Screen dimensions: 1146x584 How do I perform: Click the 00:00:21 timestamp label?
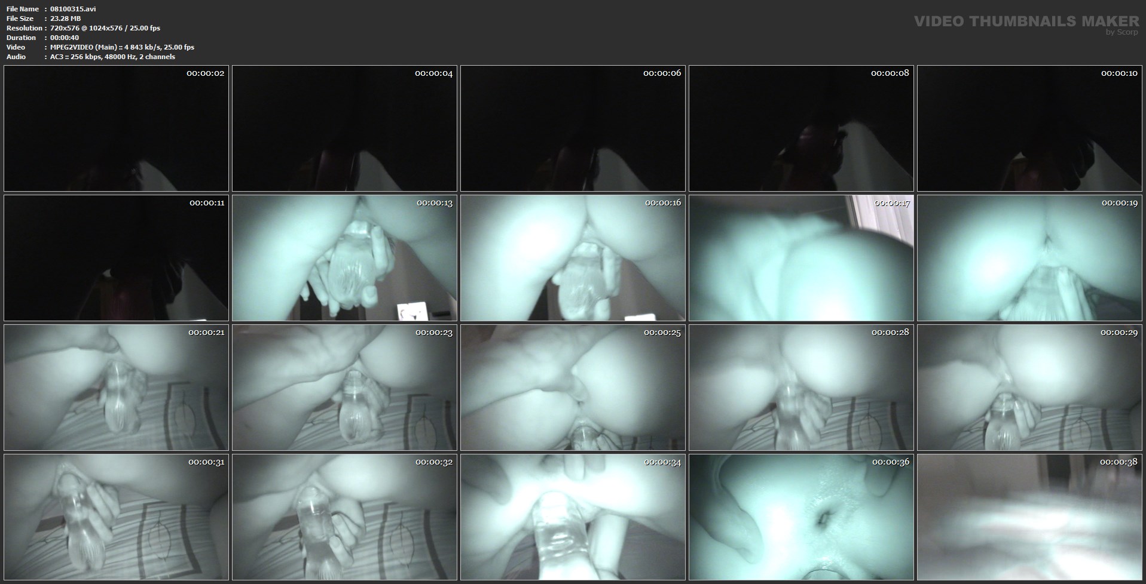pos(206,333)
